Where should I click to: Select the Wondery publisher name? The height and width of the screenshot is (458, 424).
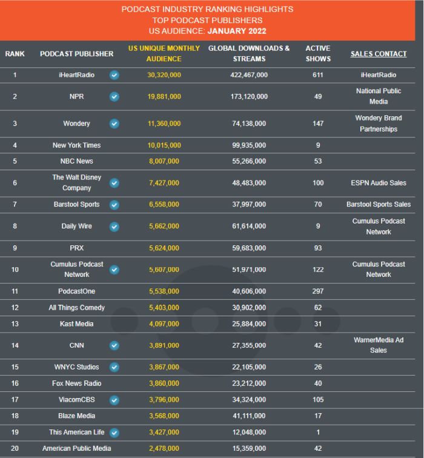tap(76, 124)
